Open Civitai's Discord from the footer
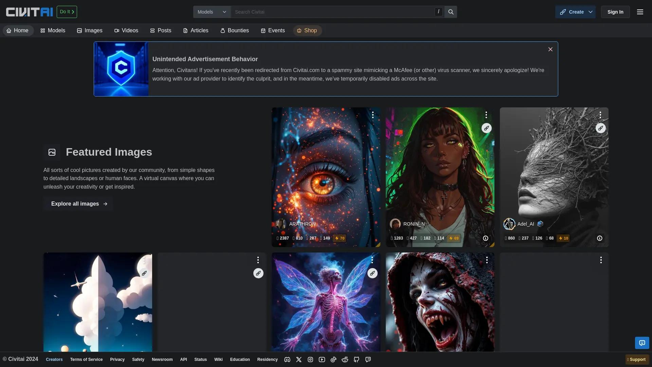Viewport: 652px width, 367px height. click(287, 359)
